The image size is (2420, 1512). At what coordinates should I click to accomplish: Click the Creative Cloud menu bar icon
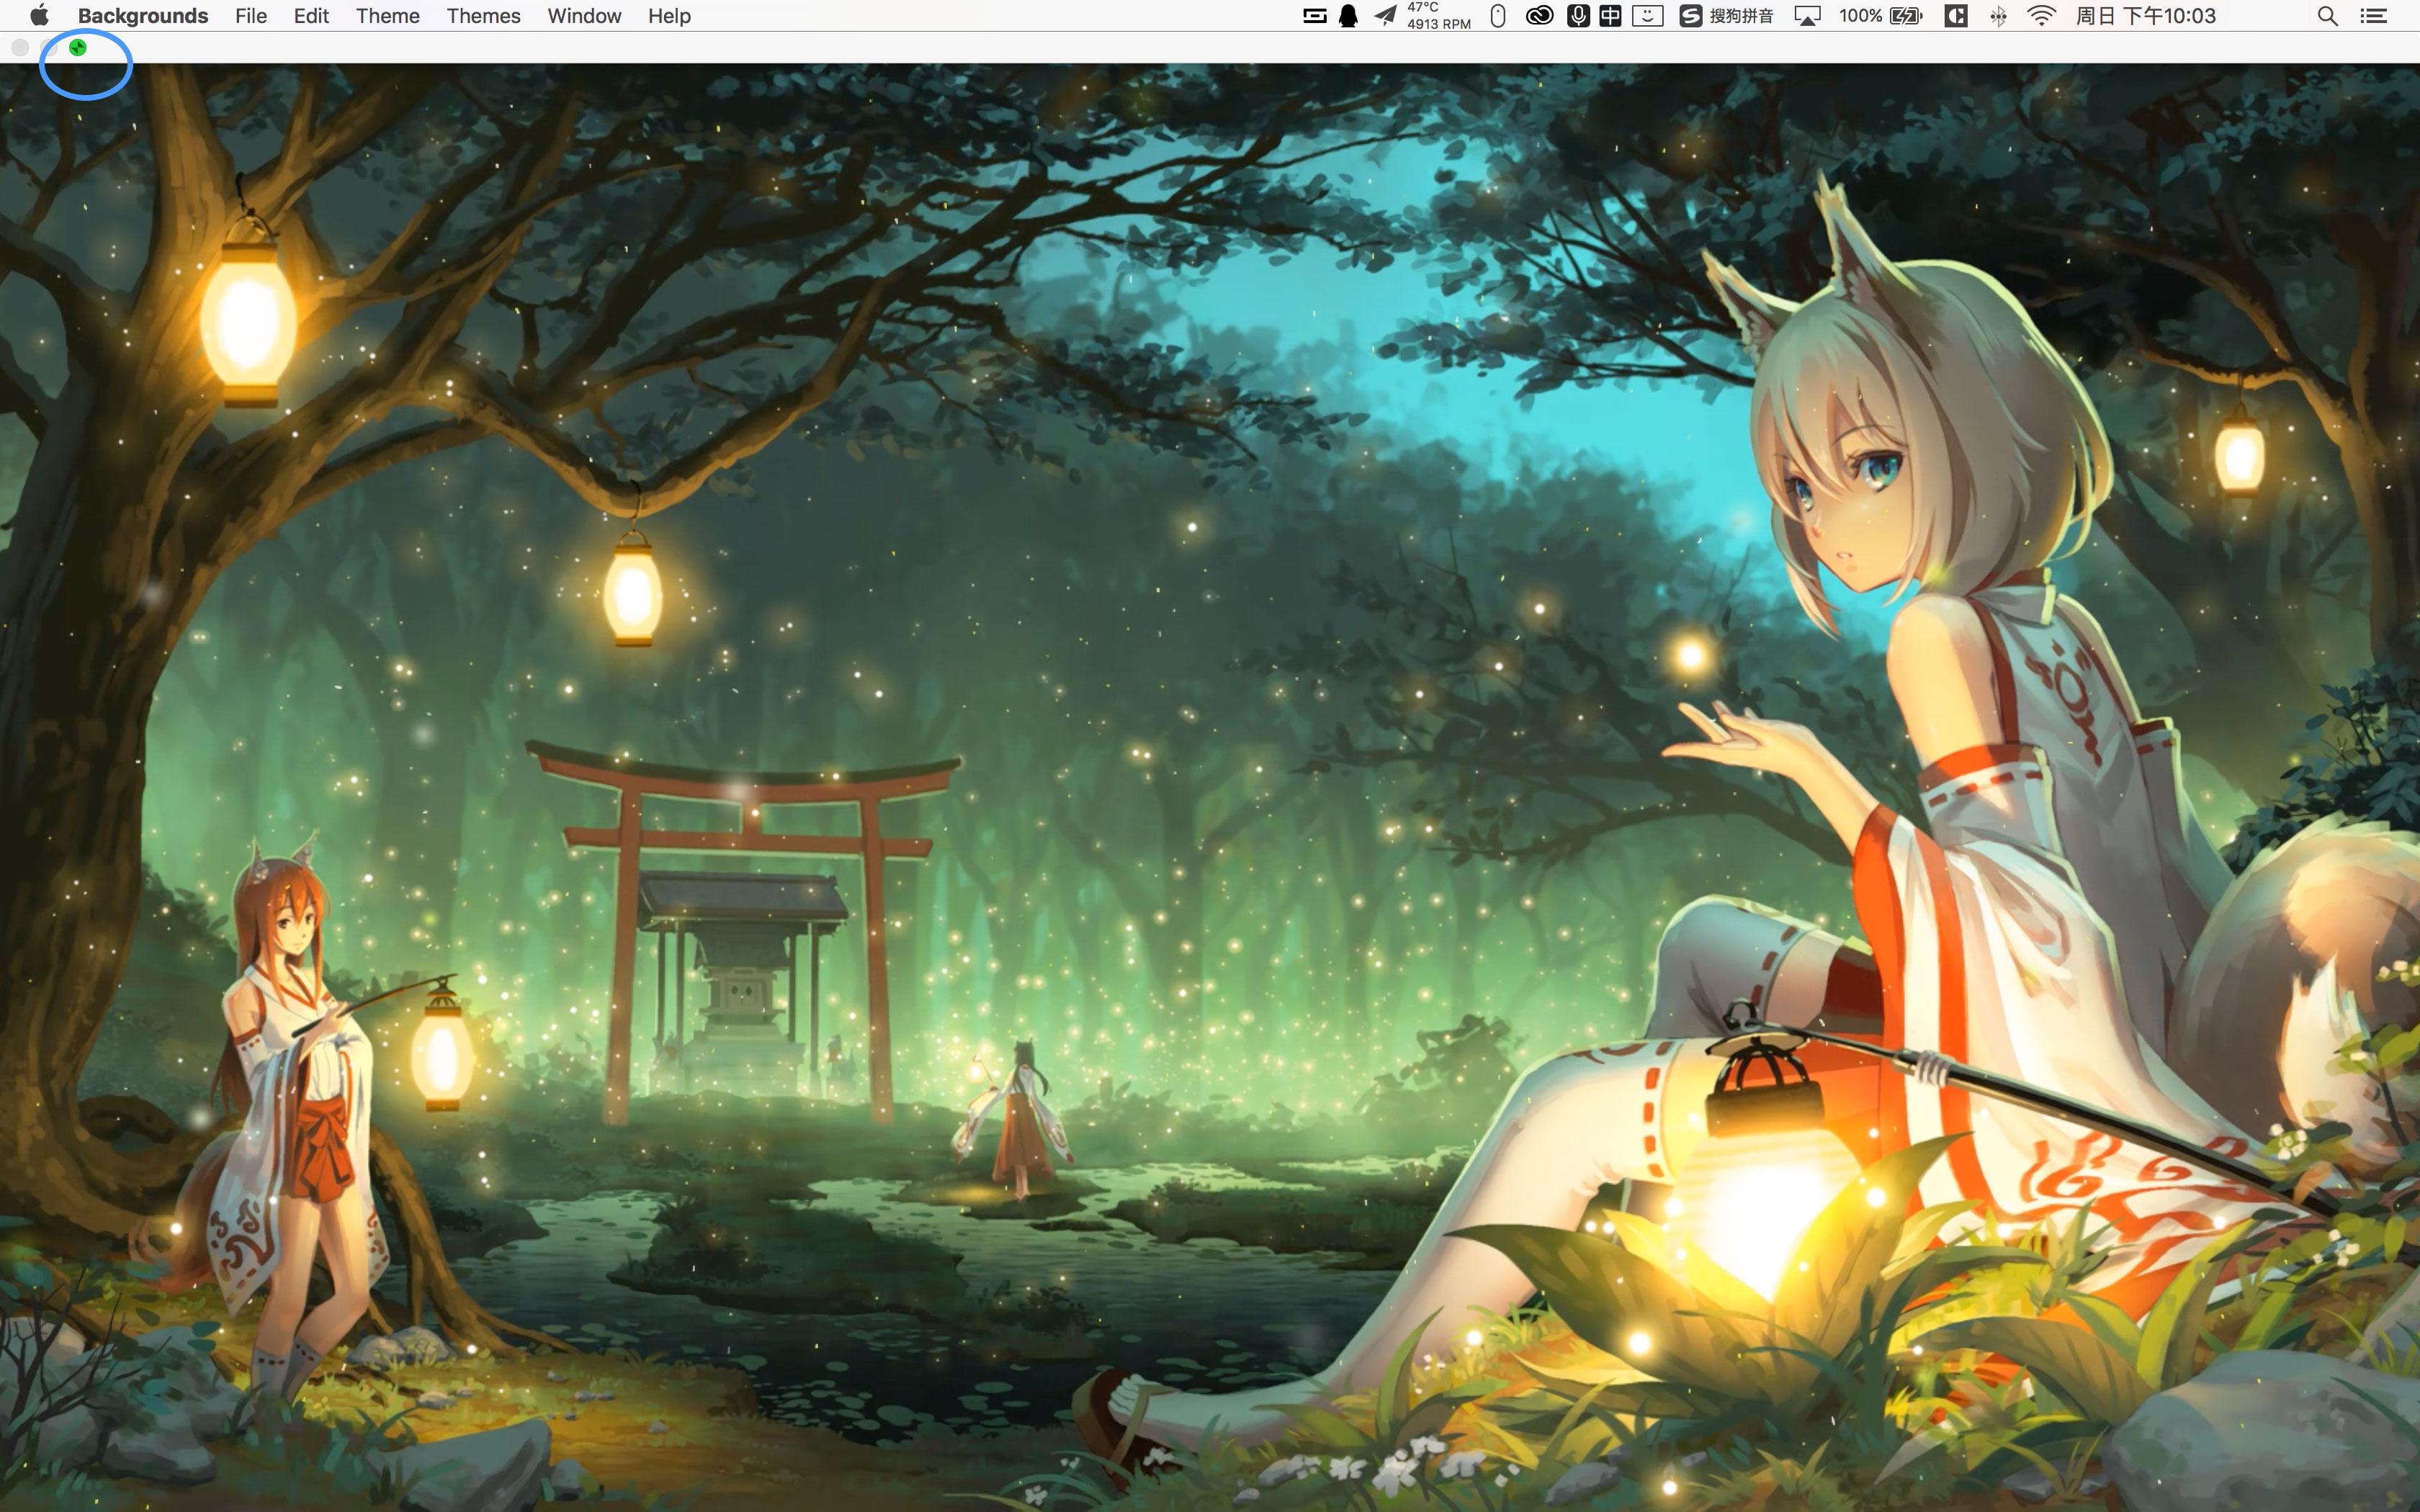click(1539, 16)
